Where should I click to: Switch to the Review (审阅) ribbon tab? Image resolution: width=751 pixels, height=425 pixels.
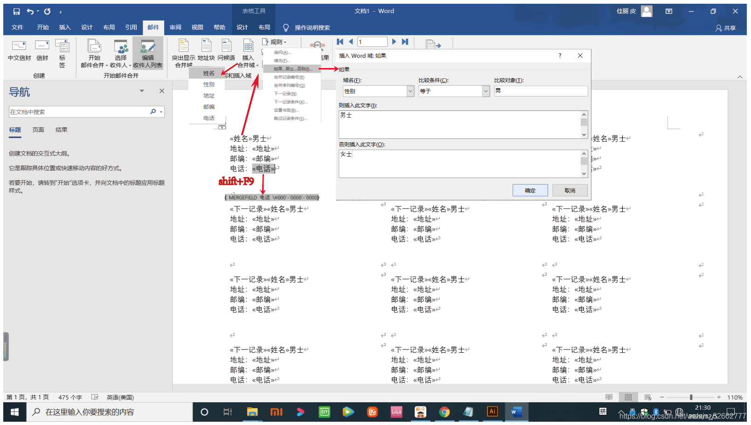point(175,27)
